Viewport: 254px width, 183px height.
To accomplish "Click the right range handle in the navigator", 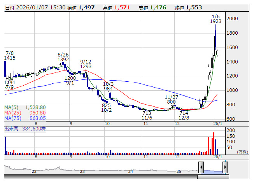I will point(225,168).
